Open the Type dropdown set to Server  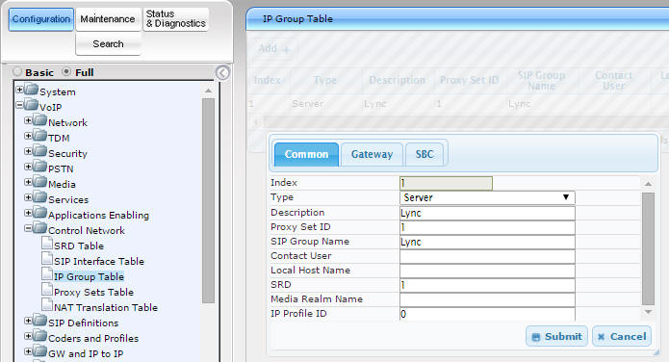[x=487, y=197]
